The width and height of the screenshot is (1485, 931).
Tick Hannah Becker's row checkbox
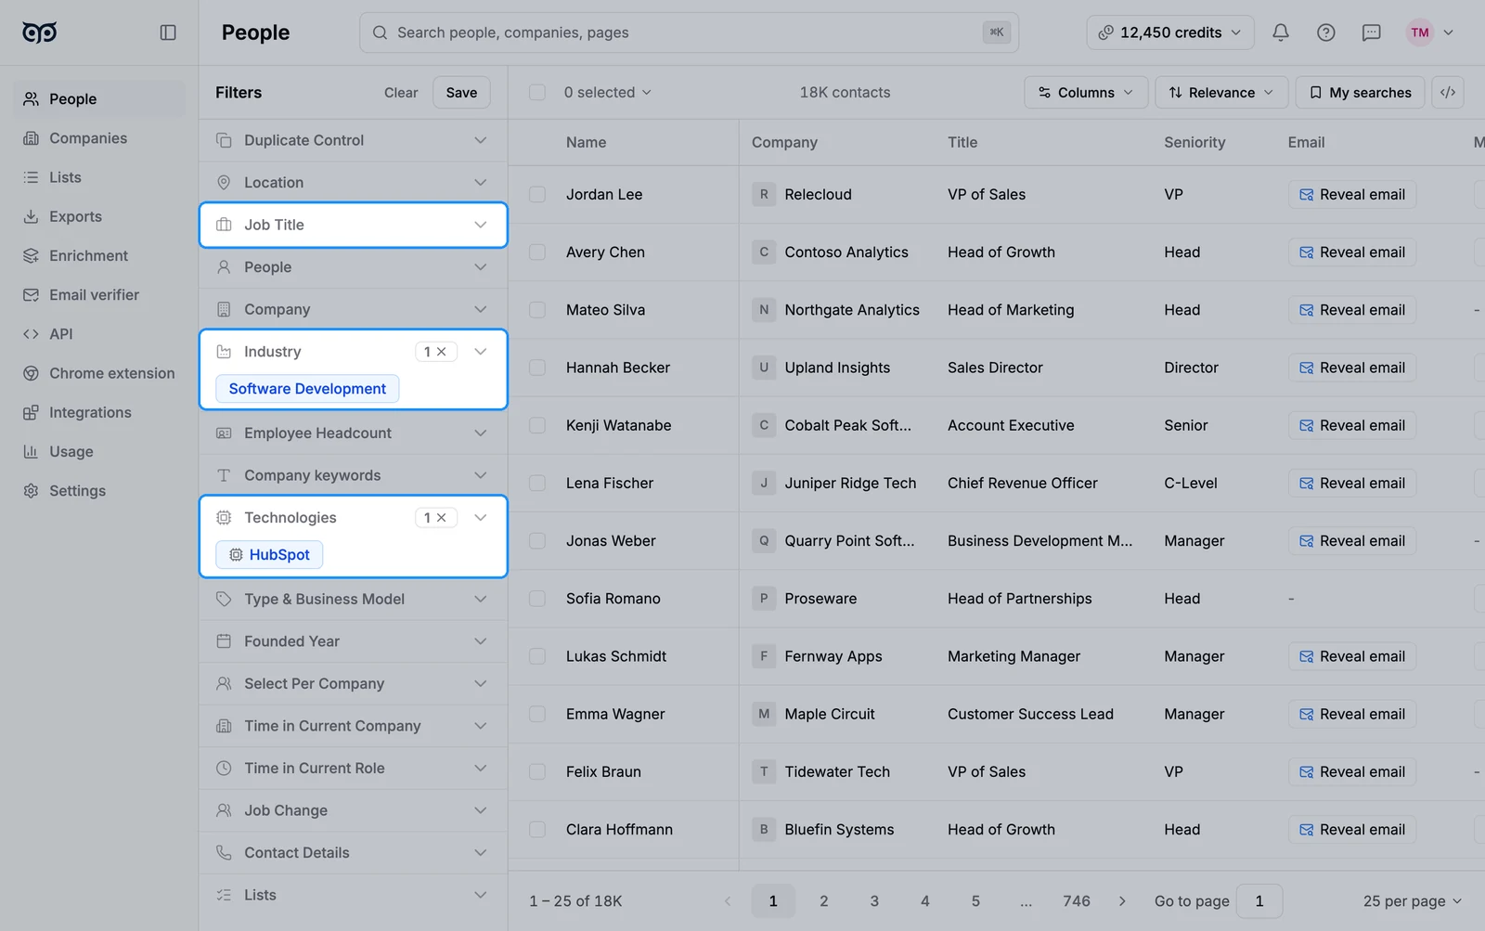537,368
